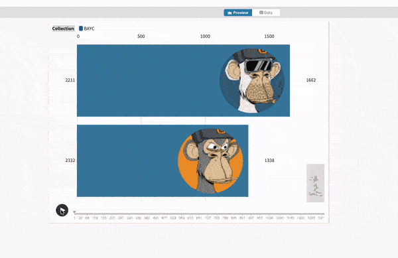Click the orange-background ape avatar

click(211, 161)
